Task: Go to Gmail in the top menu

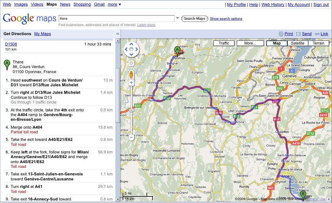Action: click(99, 4)
